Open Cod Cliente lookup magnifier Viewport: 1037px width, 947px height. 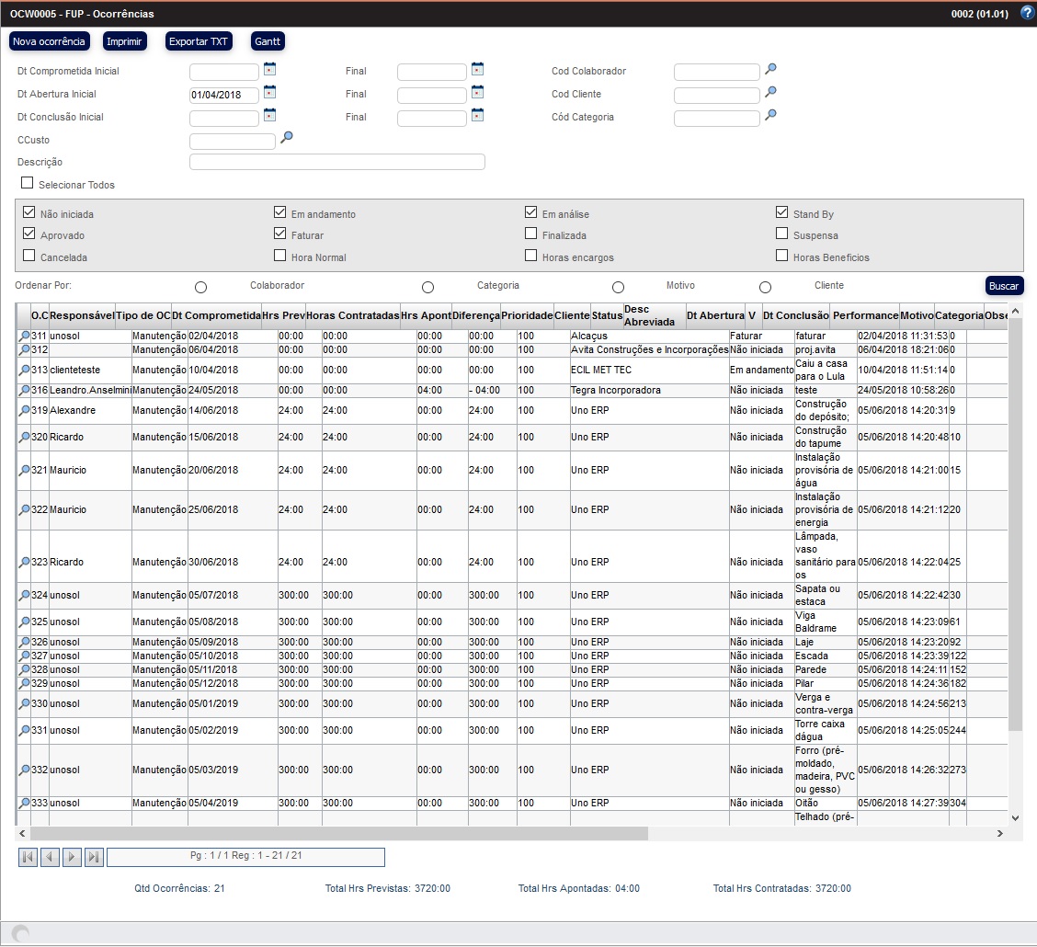point(771,91)
